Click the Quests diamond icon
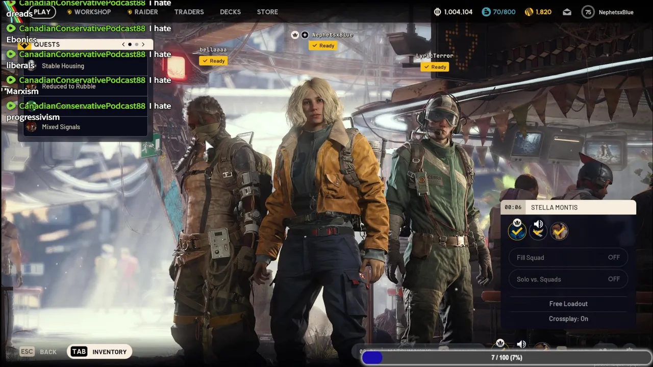653x367 pixels. pos(24,45)
